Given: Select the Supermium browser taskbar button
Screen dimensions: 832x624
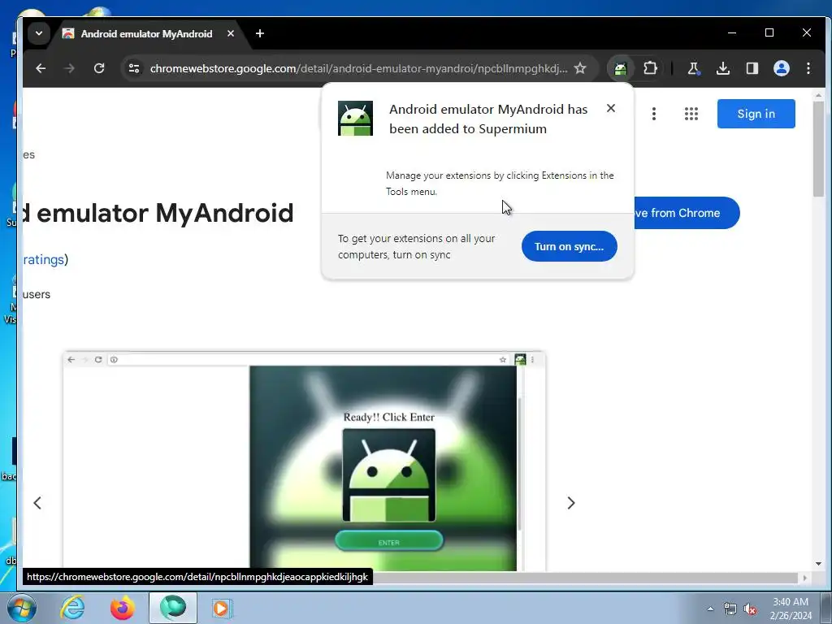Looking at the screenshot, I should (173, 608).
